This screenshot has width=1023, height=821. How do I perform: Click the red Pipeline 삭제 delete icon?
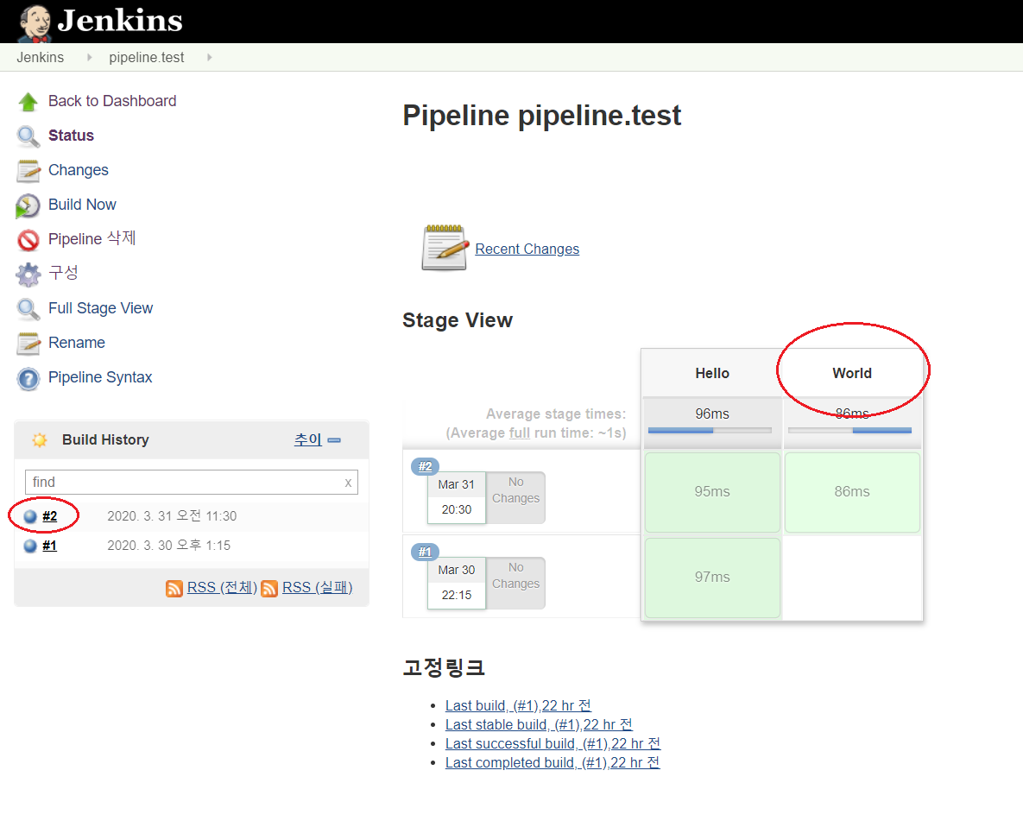click(28, 240)
